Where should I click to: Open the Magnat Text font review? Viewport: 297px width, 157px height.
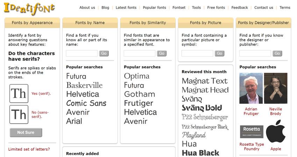[204, 81]
